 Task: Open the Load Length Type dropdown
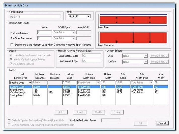tap(30, 83)
